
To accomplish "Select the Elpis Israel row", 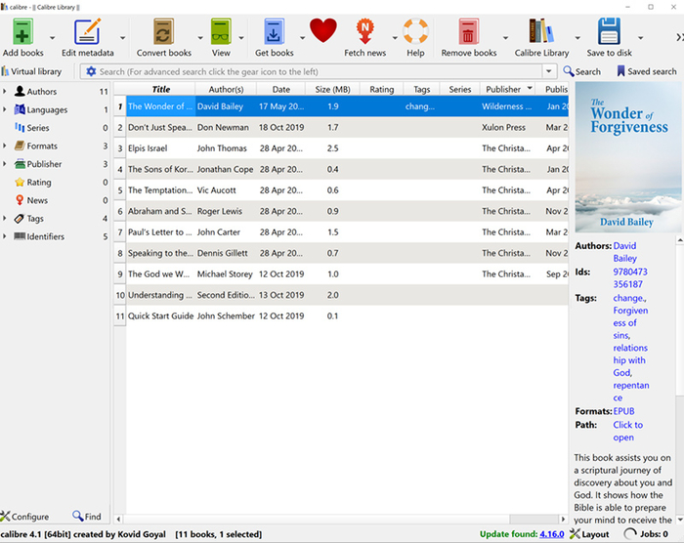I will tap(347, 148).
